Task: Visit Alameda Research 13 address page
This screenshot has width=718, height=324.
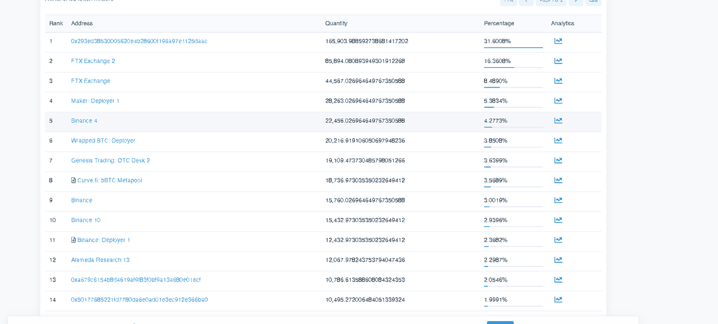Action: point(100,260)
